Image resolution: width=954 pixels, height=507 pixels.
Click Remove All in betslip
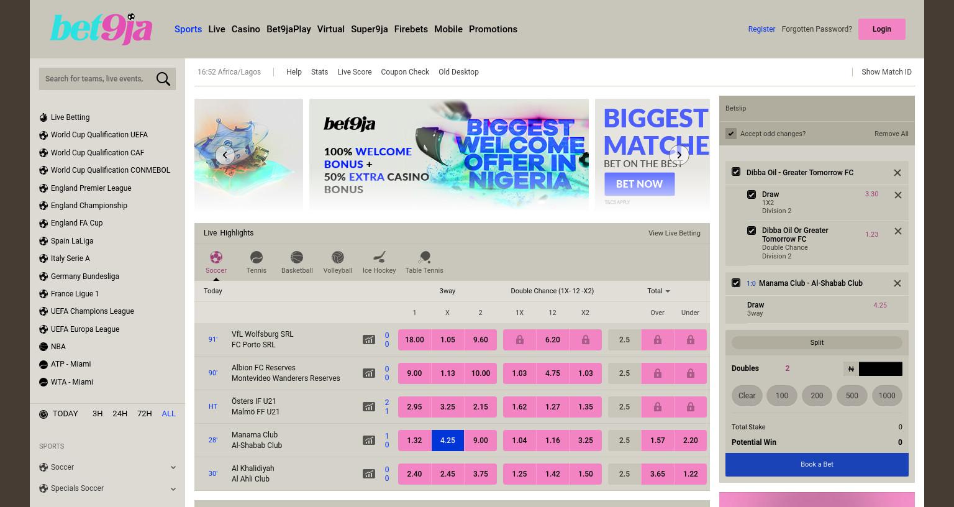click(x=891, y=134)
